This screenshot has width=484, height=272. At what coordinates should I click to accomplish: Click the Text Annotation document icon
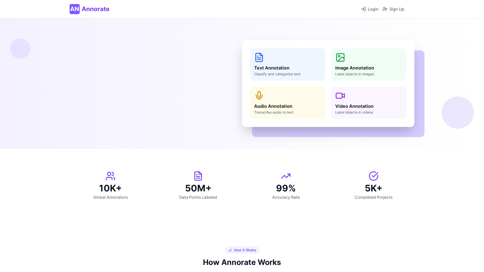pyautogui.click(x=259, y=57)
